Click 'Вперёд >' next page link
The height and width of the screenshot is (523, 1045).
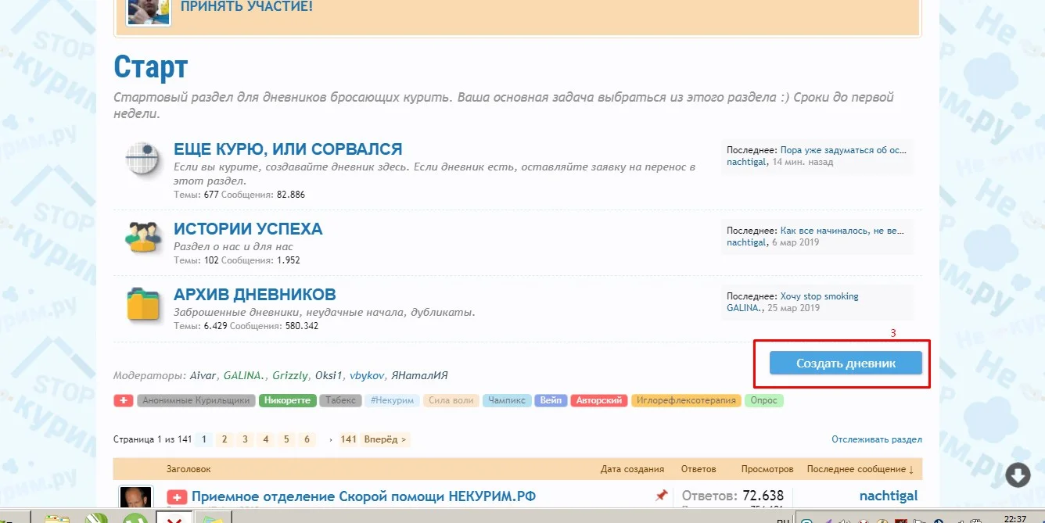(385, 439)
